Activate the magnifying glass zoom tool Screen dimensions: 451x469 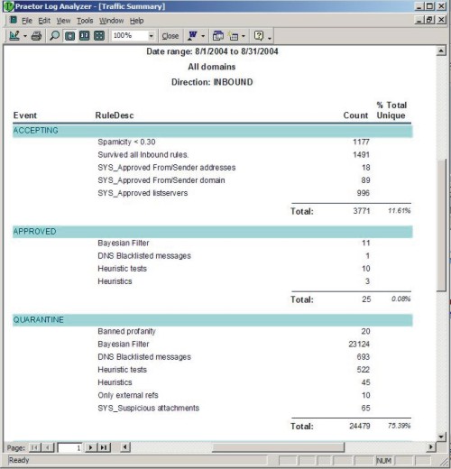pyautogui.click(x=54, y=36)
